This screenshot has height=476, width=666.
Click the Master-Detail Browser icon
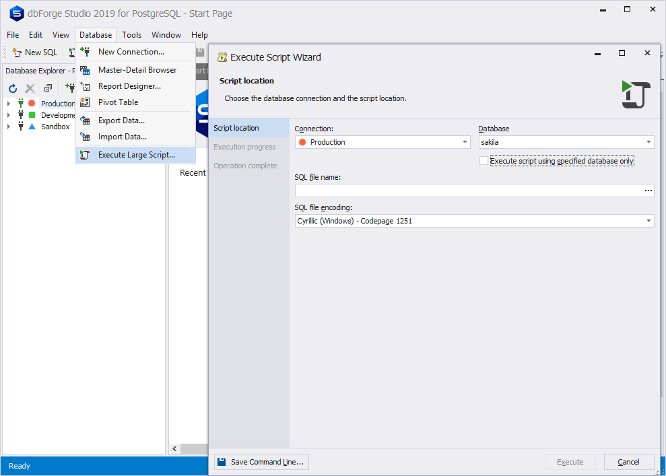pos(85,70)
